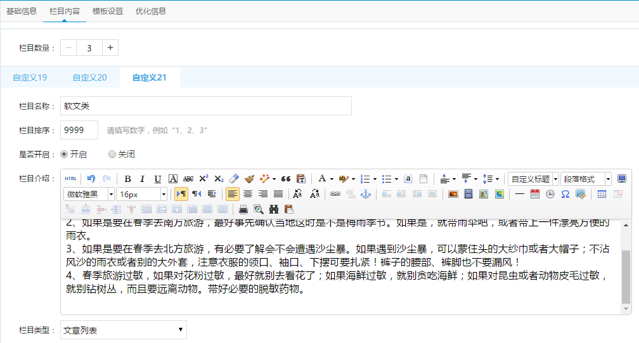Image resolution: width=639 pixels, height=343 pixels.
Task: Select the 关闭 radio button
Action: click(112, 154)
